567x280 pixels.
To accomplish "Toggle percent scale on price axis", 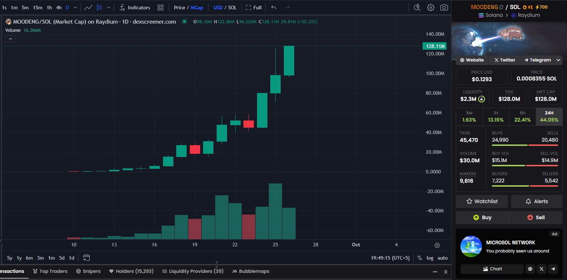I will (x=420, y=258).
